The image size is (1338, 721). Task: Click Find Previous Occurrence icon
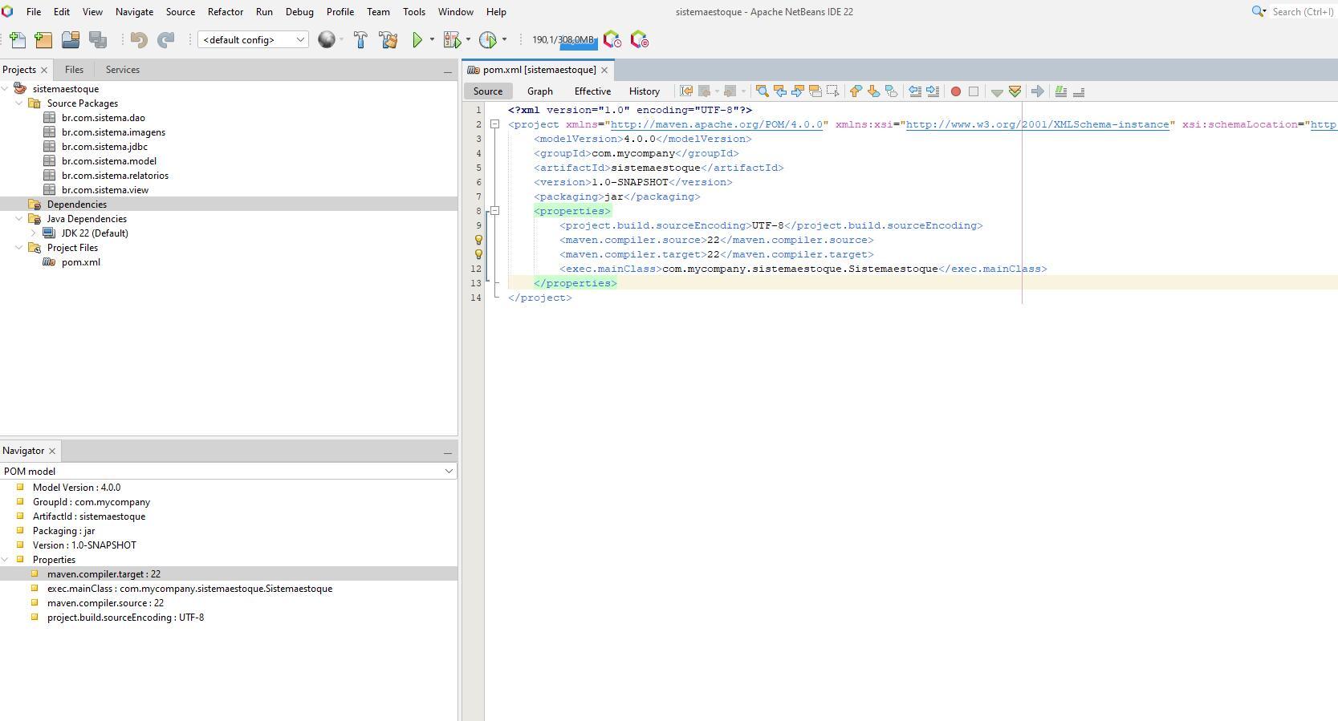(x=779, y=91)
